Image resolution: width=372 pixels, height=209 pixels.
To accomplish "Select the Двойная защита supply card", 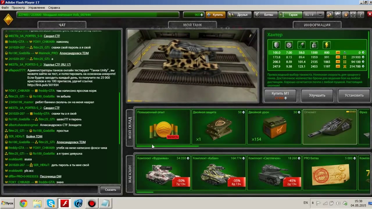I will [219, 127].
